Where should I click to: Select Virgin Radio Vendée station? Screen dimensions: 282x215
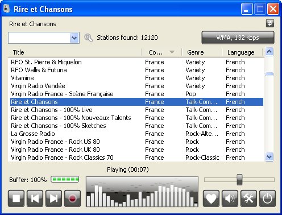tap(136, 86)
